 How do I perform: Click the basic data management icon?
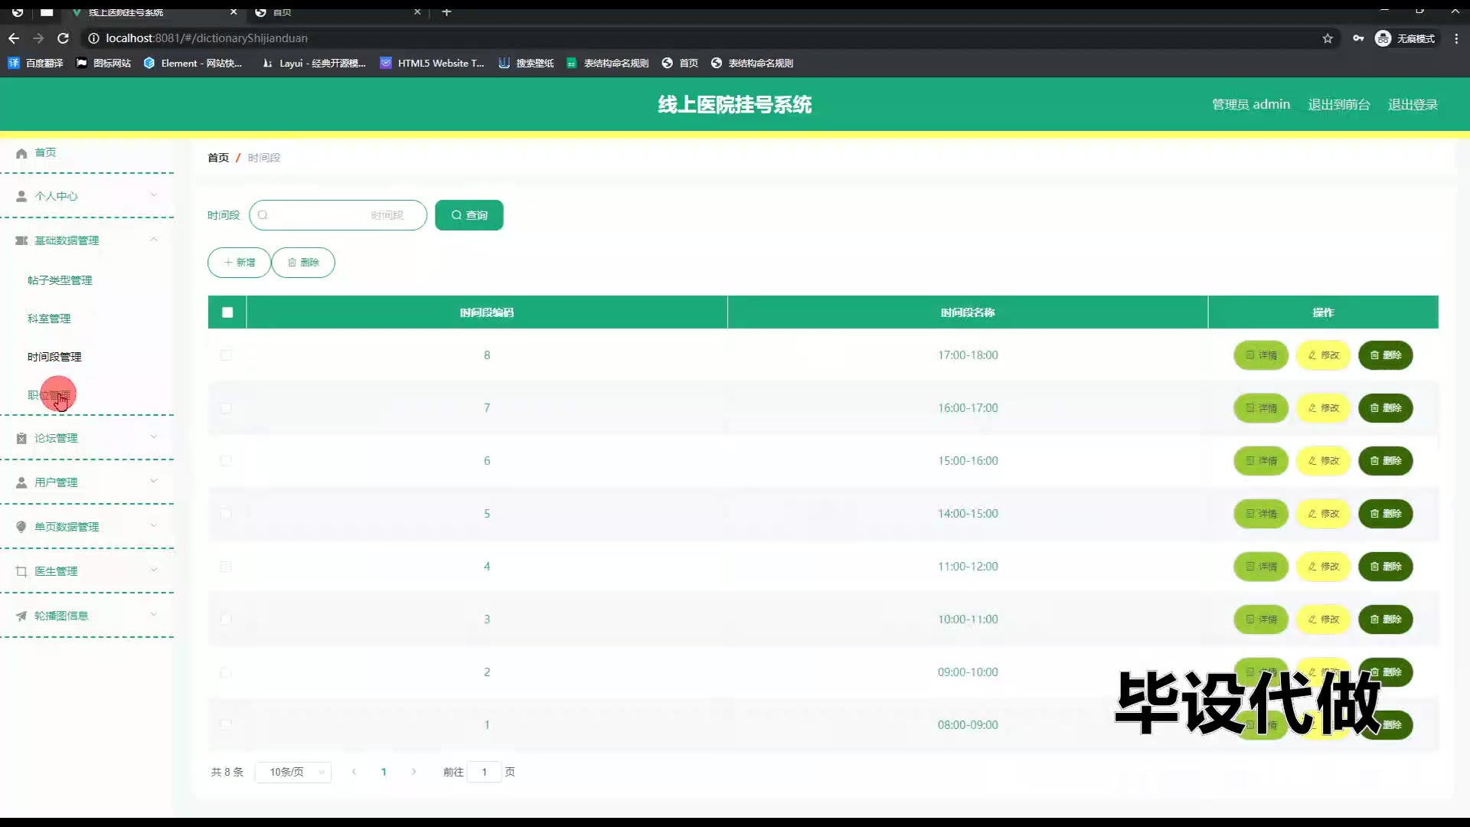point(21,240)
